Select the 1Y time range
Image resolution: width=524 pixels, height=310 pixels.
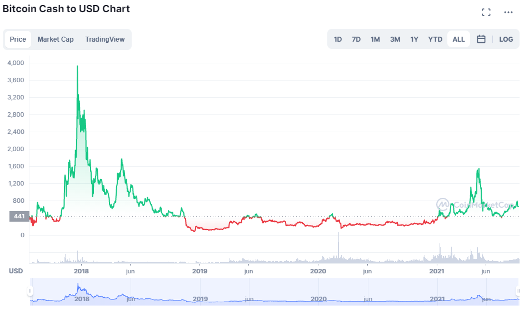[x=415, y=39]
